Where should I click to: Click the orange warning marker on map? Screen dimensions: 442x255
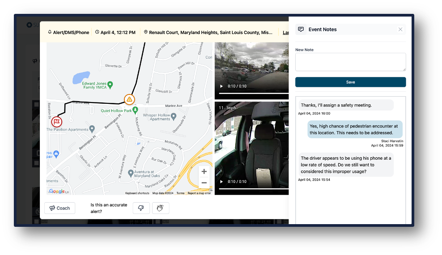129,99
